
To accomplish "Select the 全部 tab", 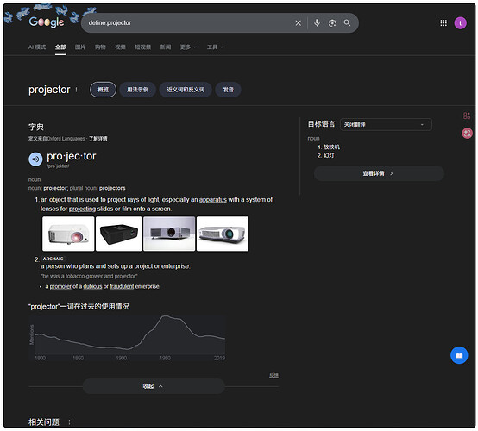I will pos(60,47).
